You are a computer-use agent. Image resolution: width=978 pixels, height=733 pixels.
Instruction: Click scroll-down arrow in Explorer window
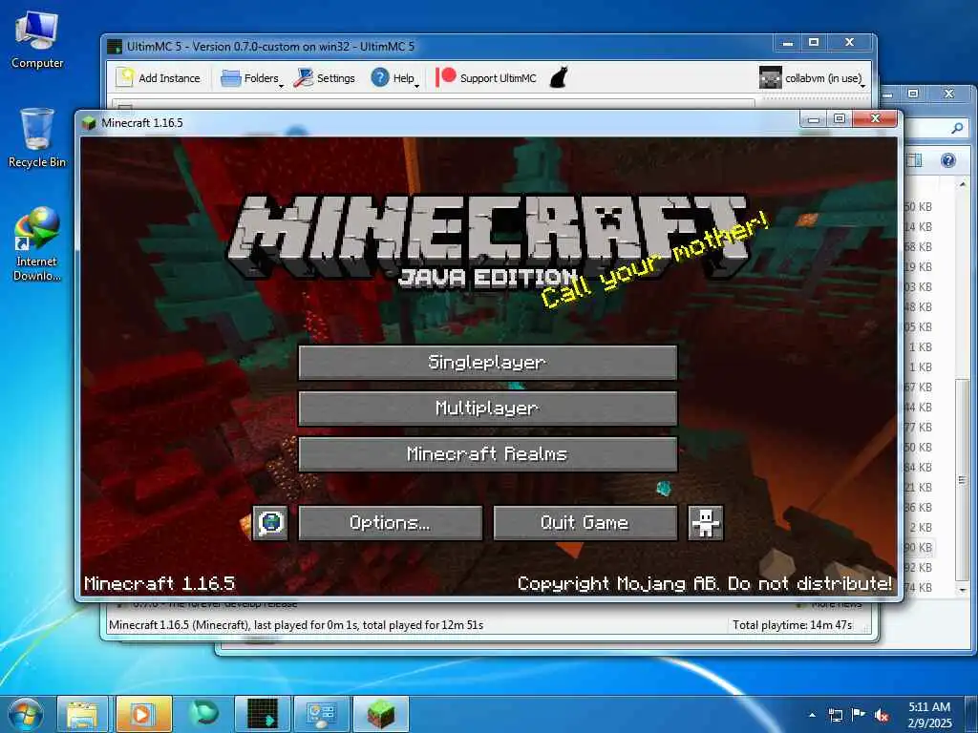963,589
